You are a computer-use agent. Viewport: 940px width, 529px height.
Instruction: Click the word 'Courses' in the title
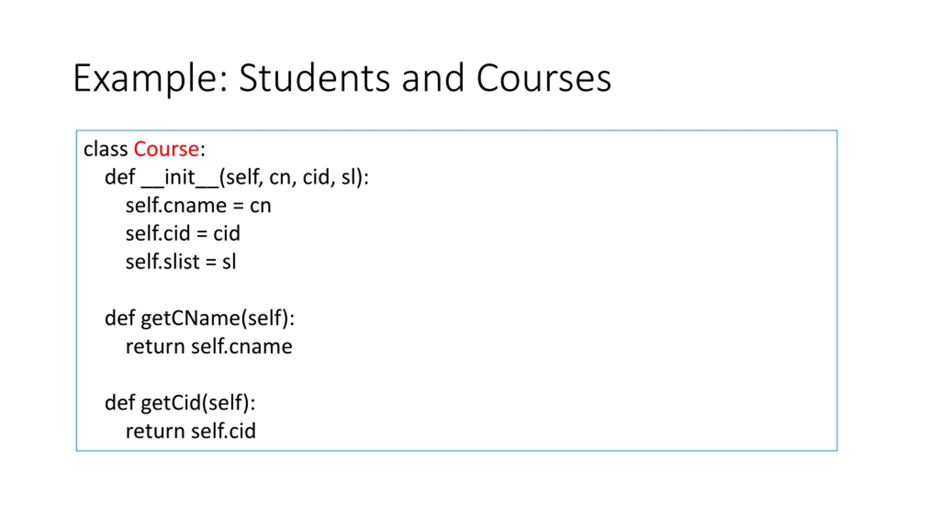click(544, 78)
